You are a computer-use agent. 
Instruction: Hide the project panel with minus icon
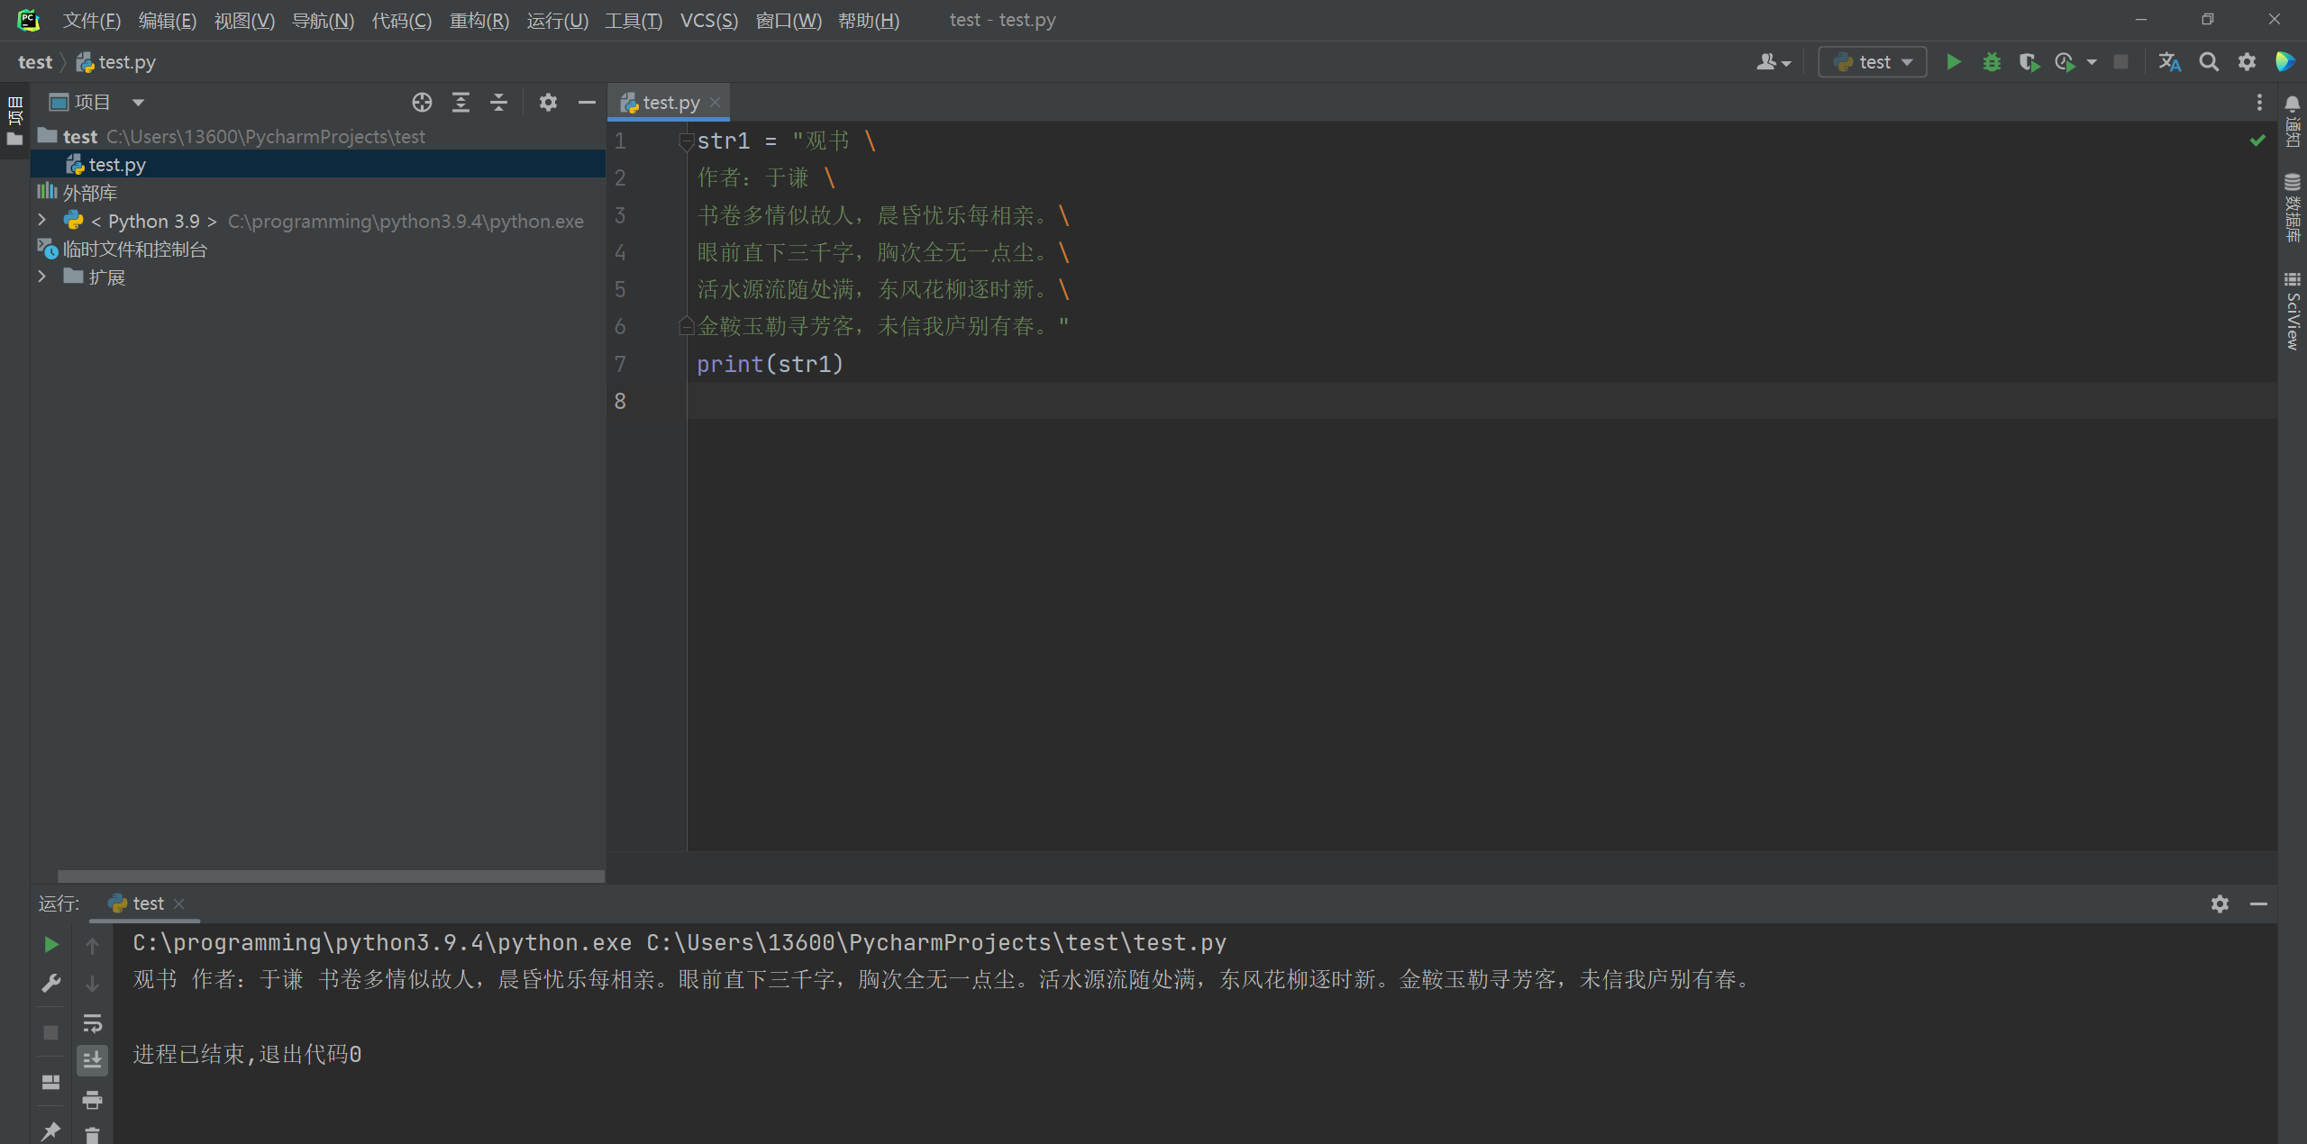click(587, 103)
